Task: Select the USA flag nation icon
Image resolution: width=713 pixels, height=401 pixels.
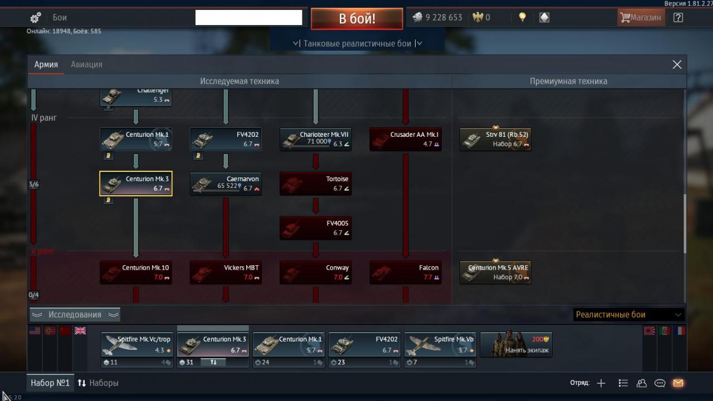Action: [35, 330]
